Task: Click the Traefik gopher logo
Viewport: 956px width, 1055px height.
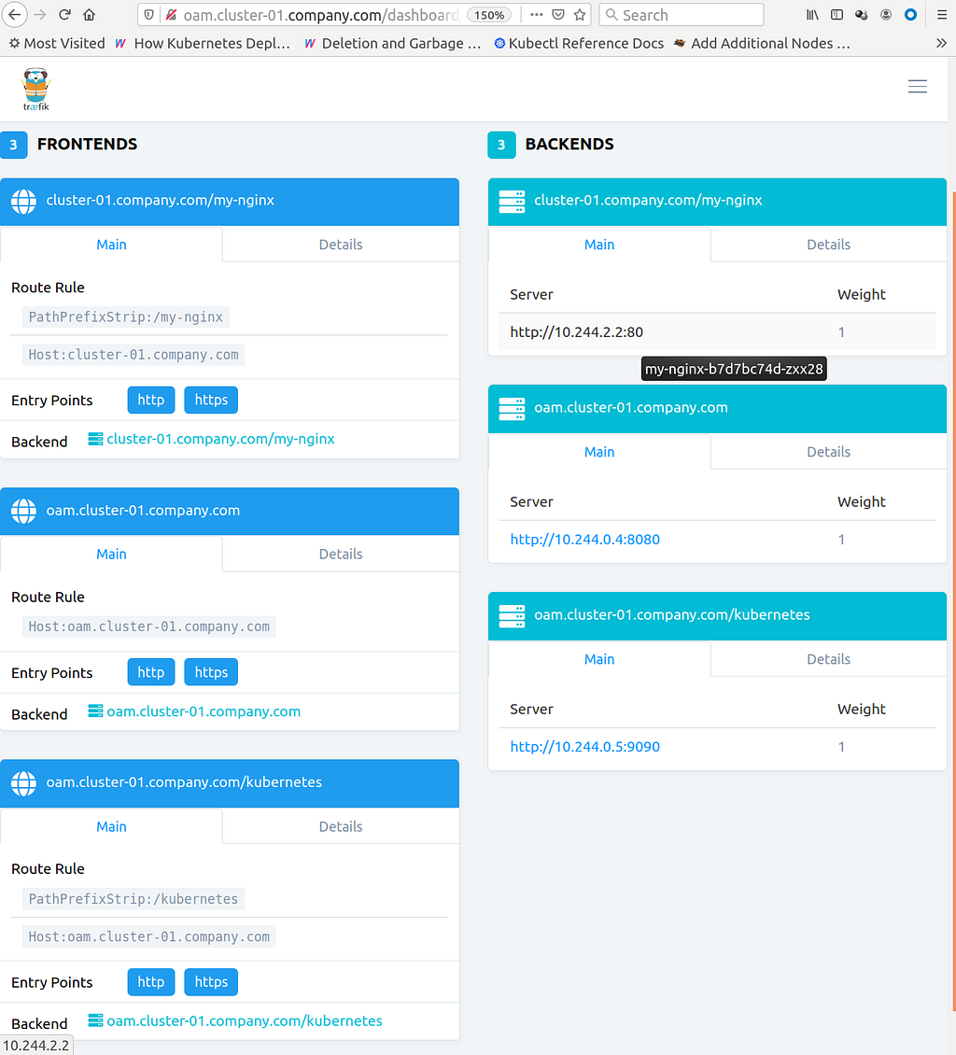Action: pos(35,89)
